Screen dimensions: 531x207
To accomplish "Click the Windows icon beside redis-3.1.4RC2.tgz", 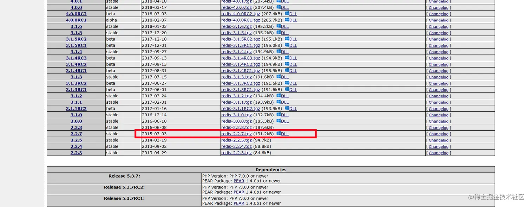I will [287, 64].
